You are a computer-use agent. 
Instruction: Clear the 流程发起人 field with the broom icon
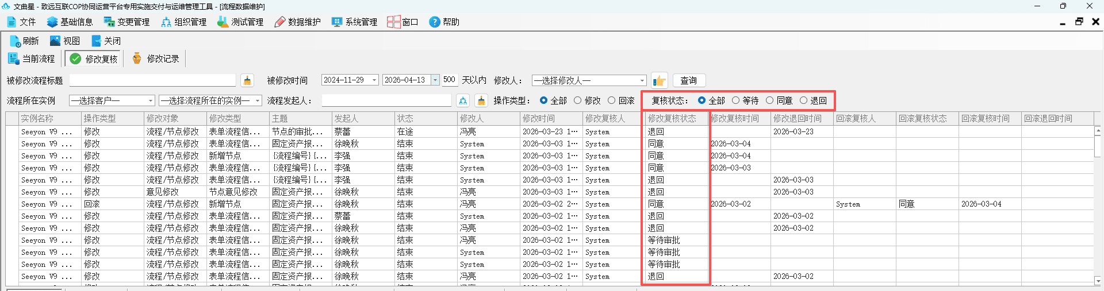click(481, 100)
